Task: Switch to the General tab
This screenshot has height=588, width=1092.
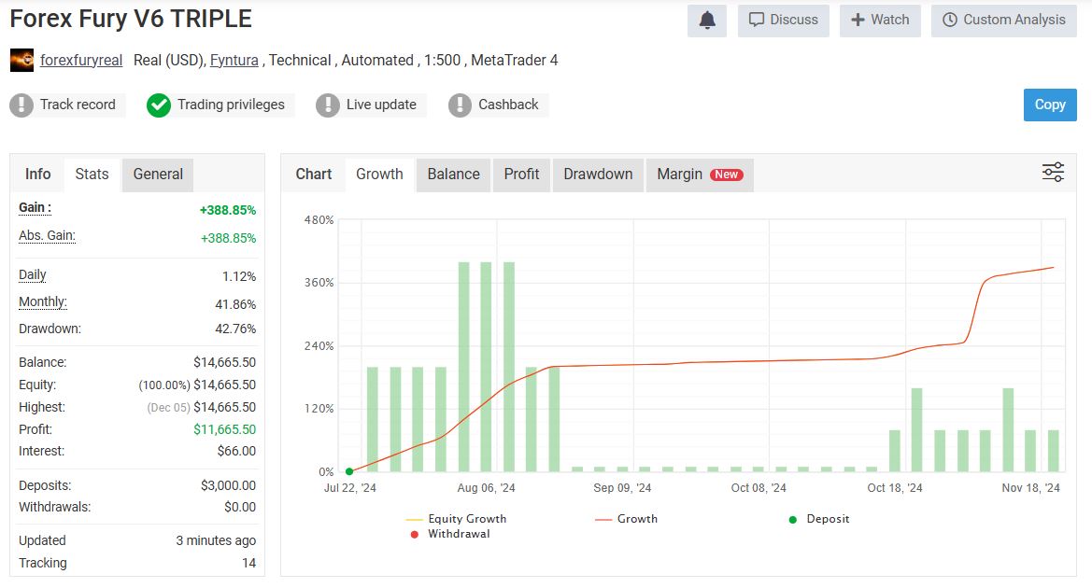Action: (158, 175)
